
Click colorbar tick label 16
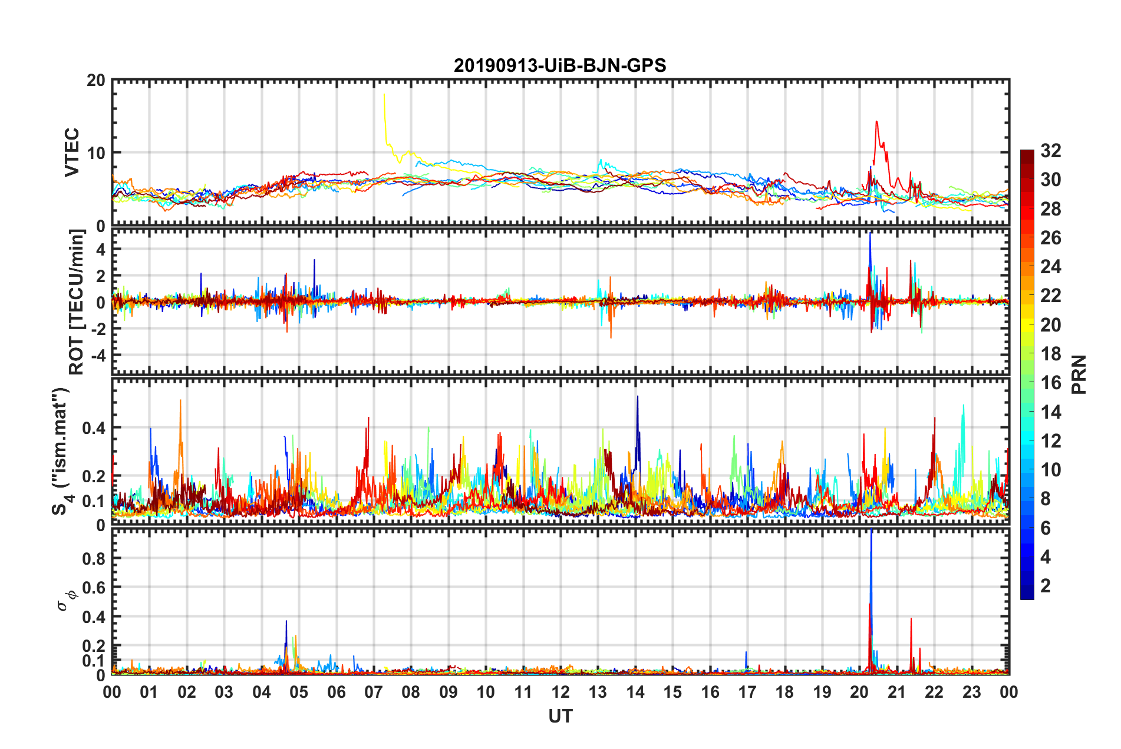pyautogui.click(x=1050, y=383)
